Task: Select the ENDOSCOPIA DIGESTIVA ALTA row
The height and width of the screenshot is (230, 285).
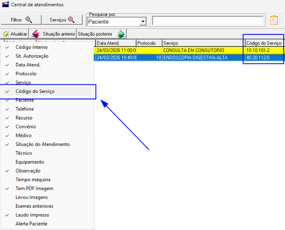Action: 195,58
